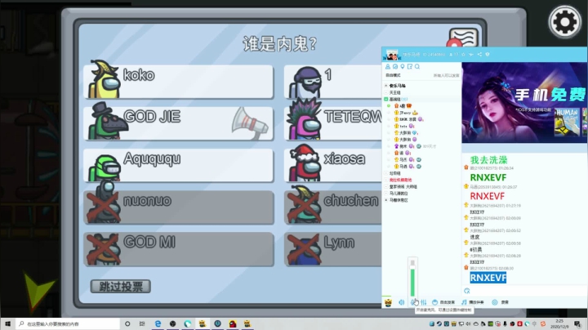Open Task View on the taskbar
Screen dimensions: 588x330
tap(142, 323)
